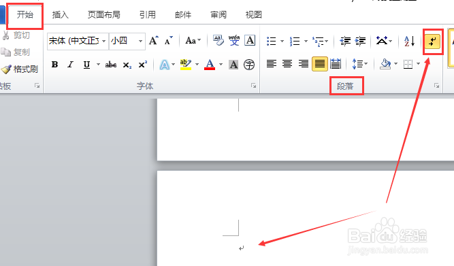Image resolution: width=454 pixels, height=266 pixels.
Task: Toggle show/hide paragraph marks button
Action: (433, 41)
